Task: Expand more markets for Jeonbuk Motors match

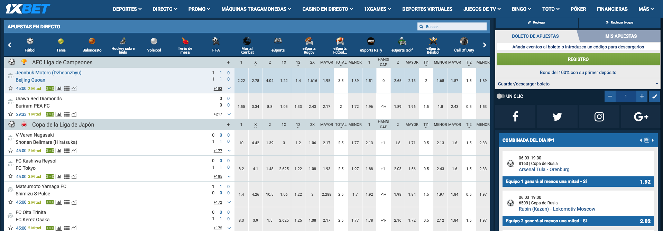Action: 229,89
